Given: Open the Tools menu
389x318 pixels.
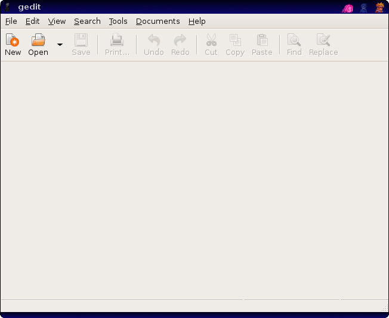Looking at the screenshot, I should pyautogui.click(x=118, y=21).
